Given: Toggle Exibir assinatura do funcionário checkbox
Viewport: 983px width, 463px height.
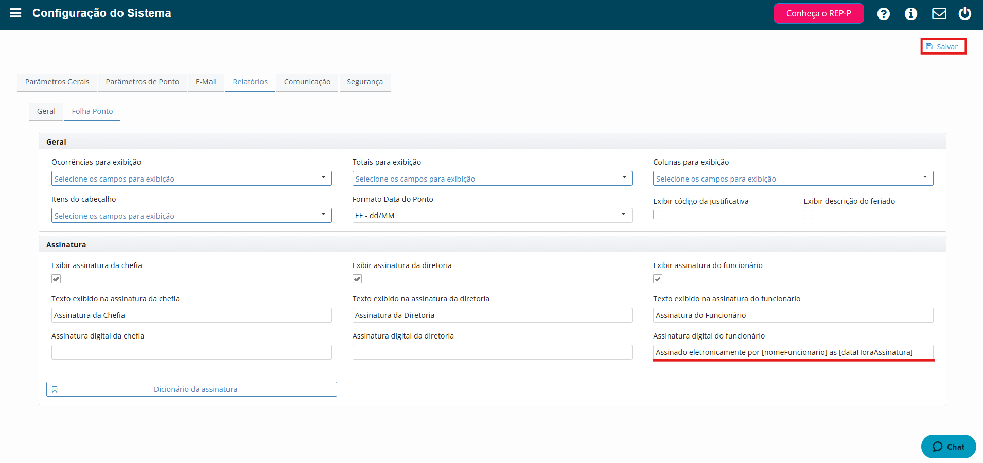Looking at the screenshot, I should [x=658, y=279].
